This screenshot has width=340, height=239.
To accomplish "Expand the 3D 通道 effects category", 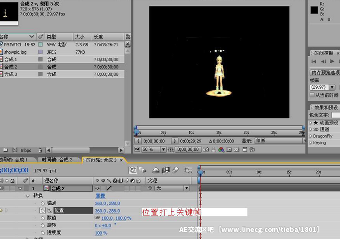I will tap(311, 129).
